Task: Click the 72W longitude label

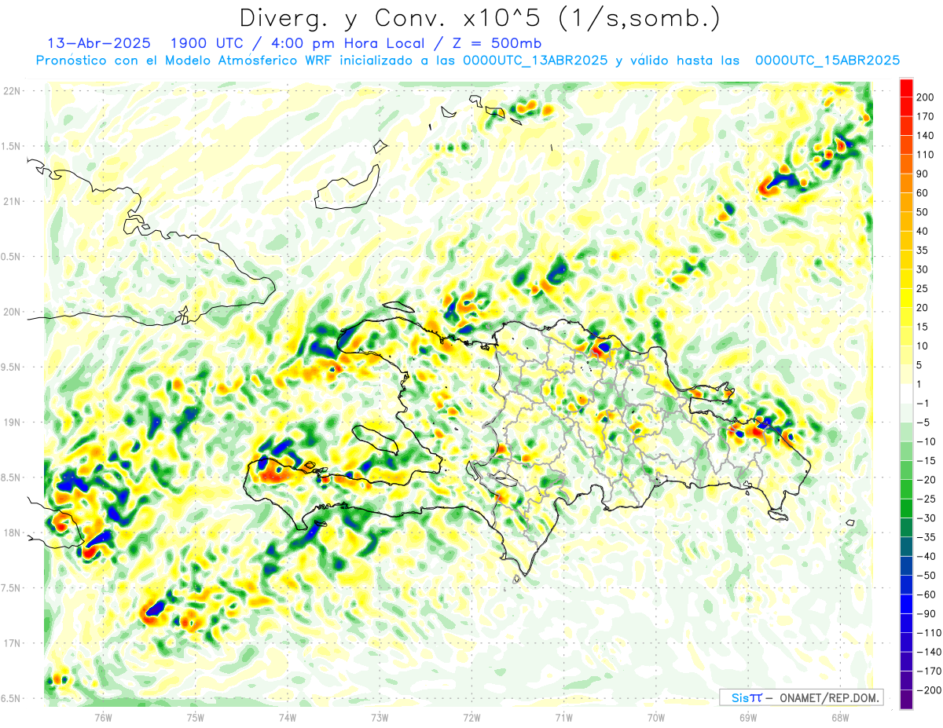Action: [x=472, y=717]
